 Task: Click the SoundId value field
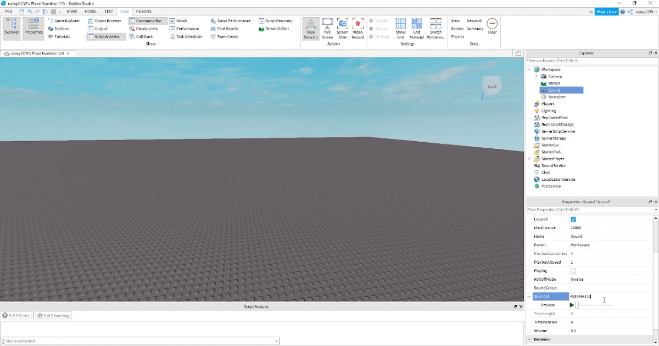click(x=610, y=297)
